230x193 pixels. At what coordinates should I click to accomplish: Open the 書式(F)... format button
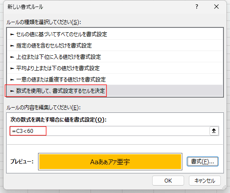click(x=202, y=162)
